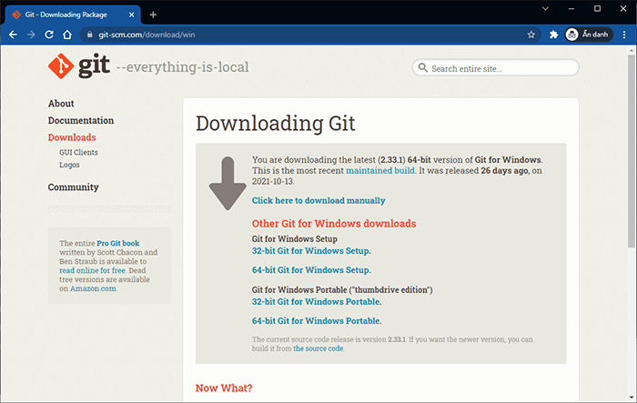The image size is (637, 403).
Task: Click the browser home icon
Action: click(x=66, y=35)
